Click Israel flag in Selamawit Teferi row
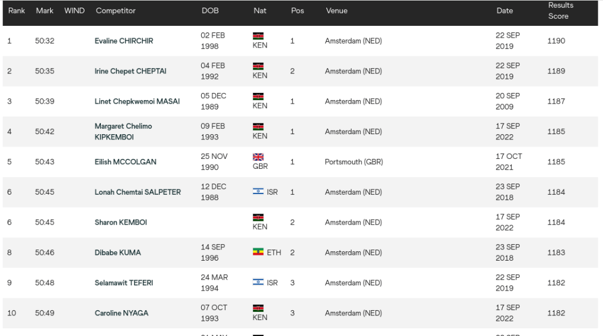The image size is (603, 336). [258, 282]
